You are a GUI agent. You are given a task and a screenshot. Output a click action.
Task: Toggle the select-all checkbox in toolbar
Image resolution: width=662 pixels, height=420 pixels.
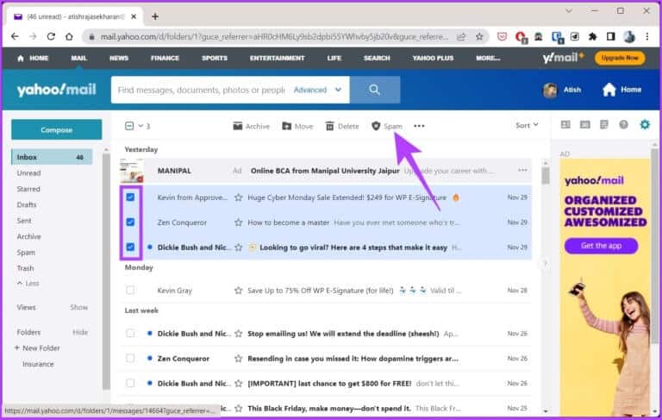click(129, 126)
